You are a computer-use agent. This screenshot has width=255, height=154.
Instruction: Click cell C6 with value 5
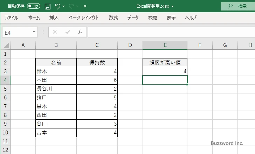click(97, 98)
